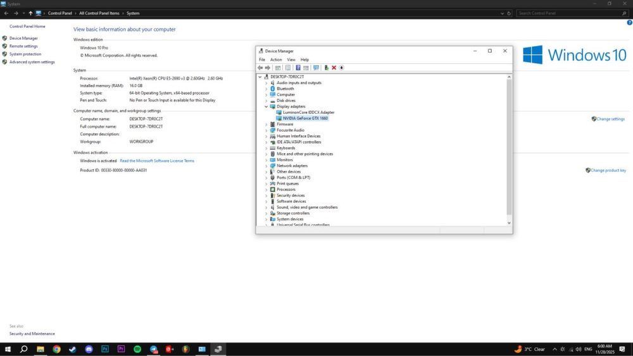Viewport: 633px width, 356px height.
Task: Select the LuminonCore IDDCX Adapter device
Action: pyautogui.click(x=309, y=113)
